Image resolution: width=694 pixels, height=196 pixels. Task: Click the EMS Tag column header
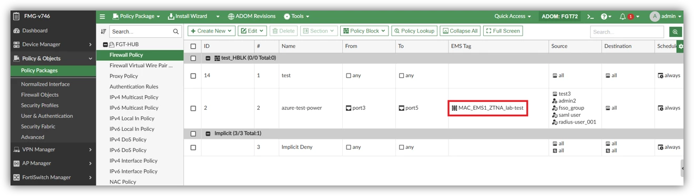point(498,46)
